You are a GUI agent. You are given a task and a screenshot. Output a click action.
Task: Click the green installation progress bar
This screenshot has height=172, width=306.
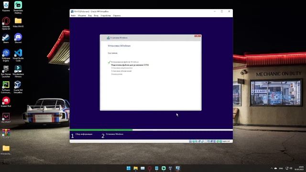point(101,130)
